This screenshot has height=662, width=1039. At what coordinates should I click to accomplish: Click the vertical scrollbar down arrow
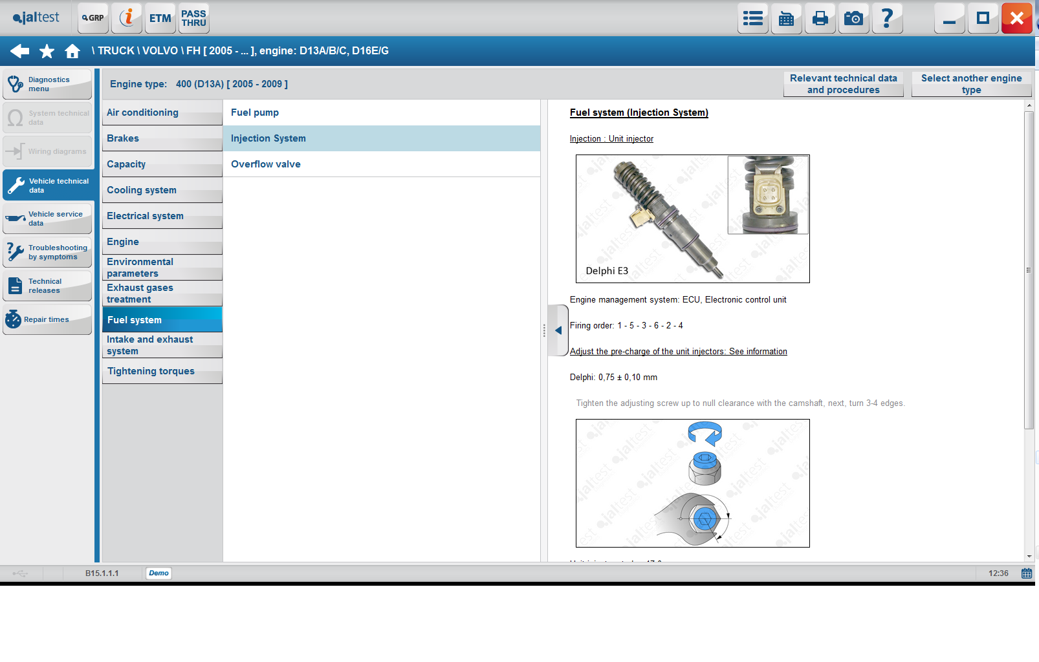(1029, 556)
